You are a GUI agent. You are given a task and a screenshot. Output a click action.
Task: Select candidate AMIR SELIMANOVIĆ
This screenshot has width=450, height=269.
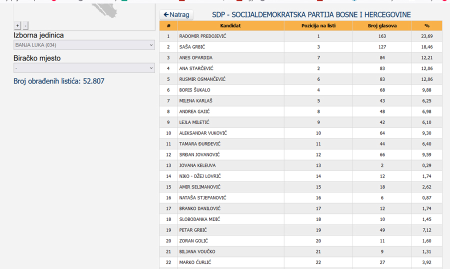click(199, 187)
